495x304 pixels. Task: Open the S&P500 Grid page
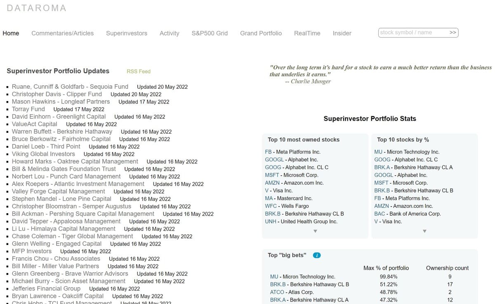(210, 33)
